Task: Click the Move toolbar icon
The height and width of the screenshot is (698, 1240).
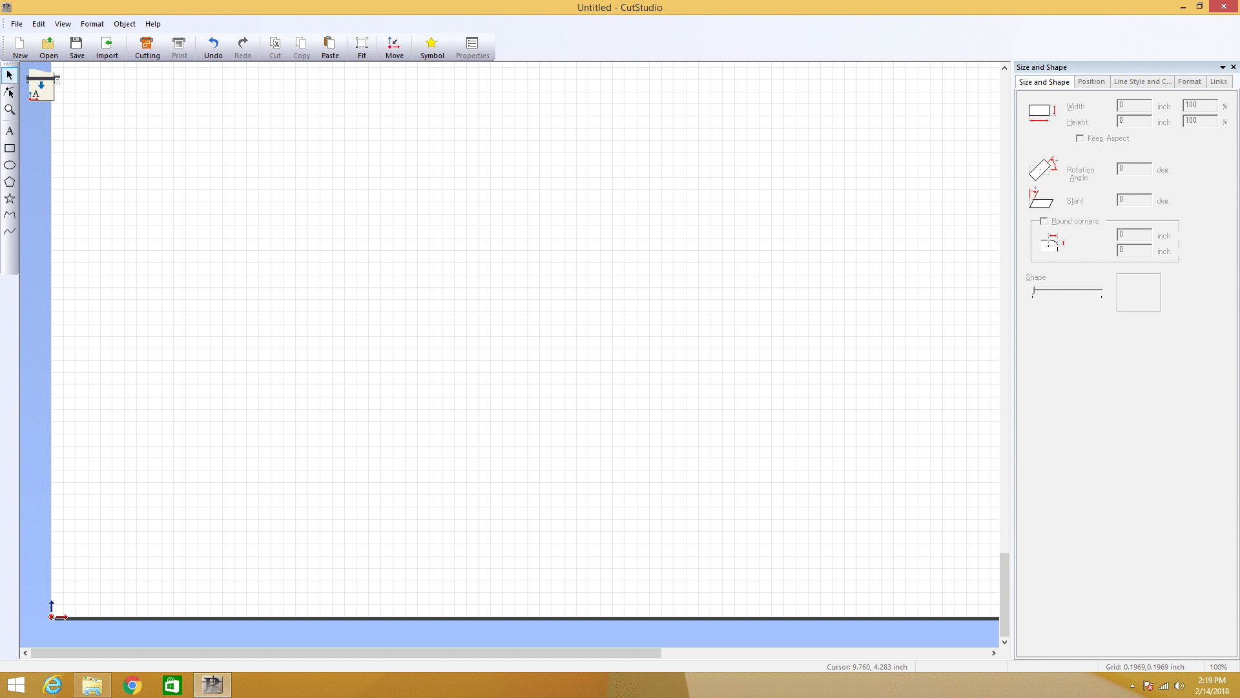Action: [x=394, y=47]
